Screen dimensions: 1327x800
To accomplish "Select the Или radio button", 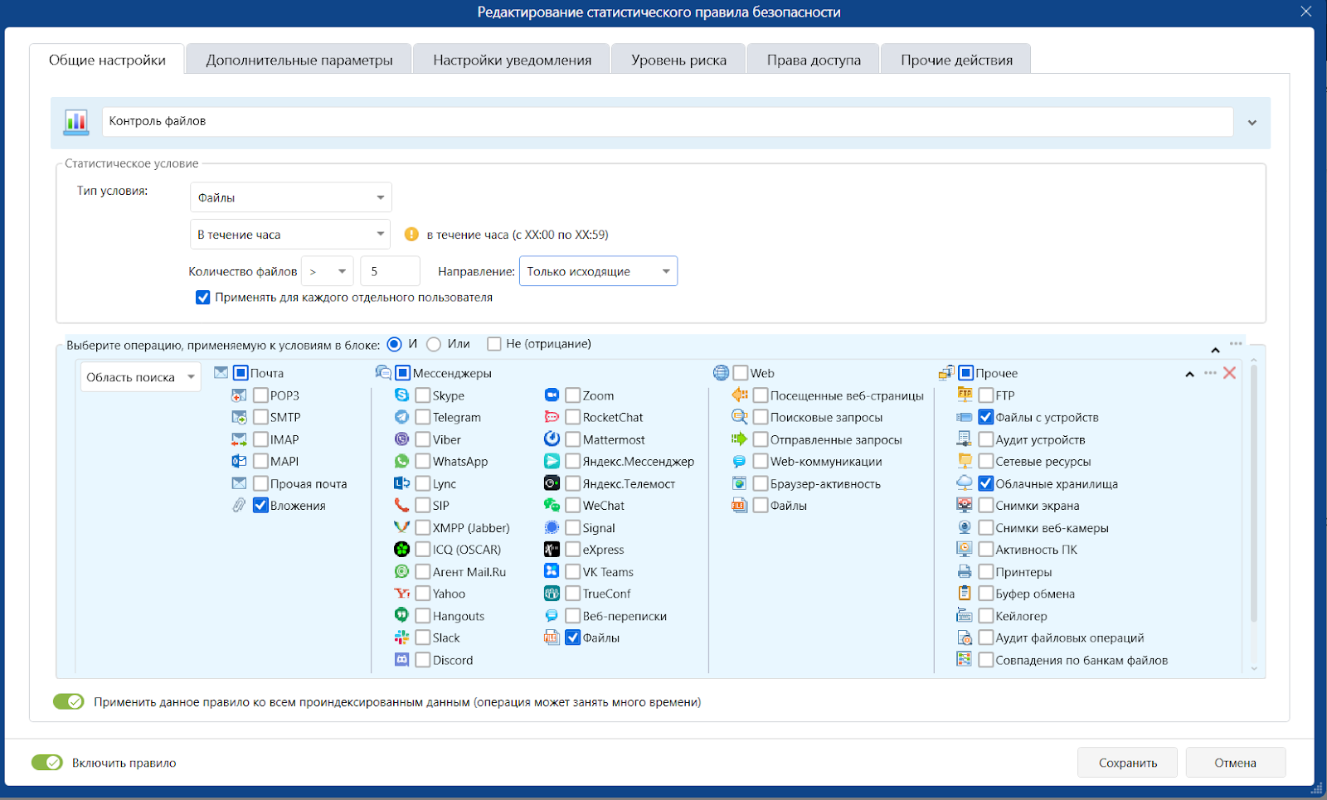I will coord(434,344).
